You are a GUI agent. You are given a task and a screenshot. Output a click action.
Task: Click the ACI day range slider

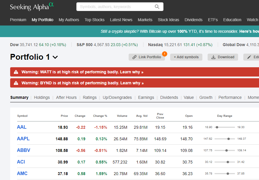pos(225,162)
